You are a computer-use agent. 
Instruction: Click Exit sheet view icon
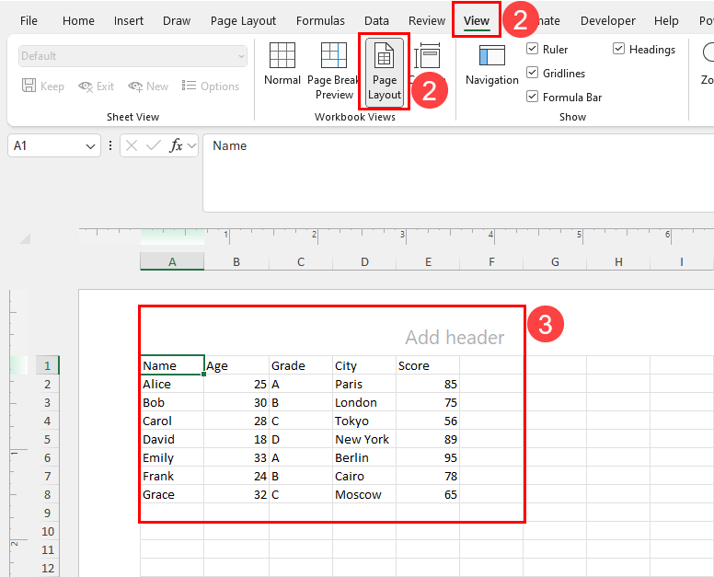(86, 87)
